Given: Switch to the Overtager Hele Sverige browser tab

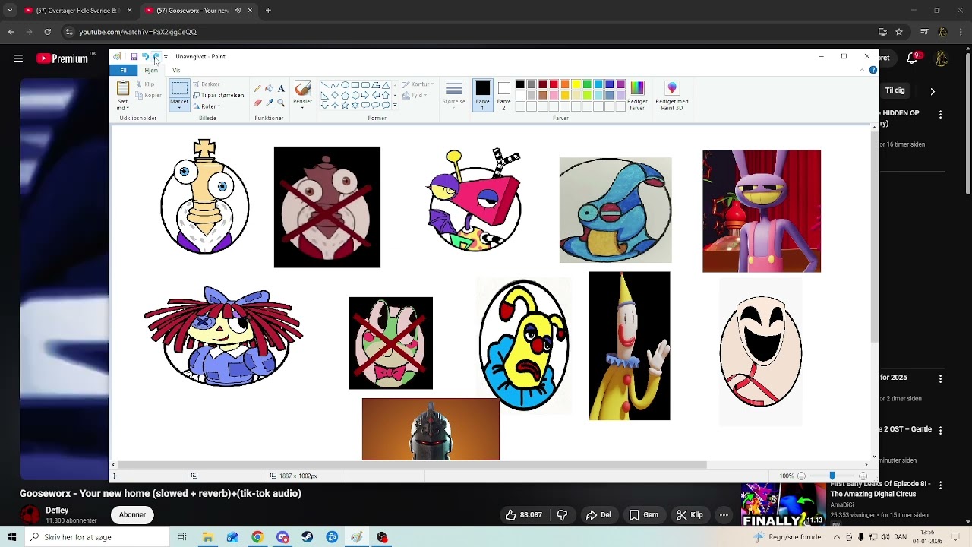Looking at the screenshot, I should [77, 11].
